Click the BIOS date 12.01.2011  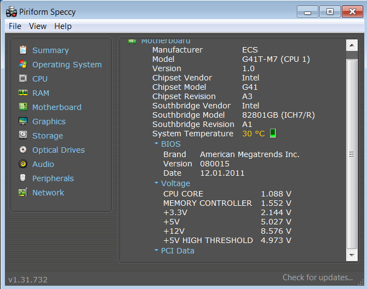222,173
